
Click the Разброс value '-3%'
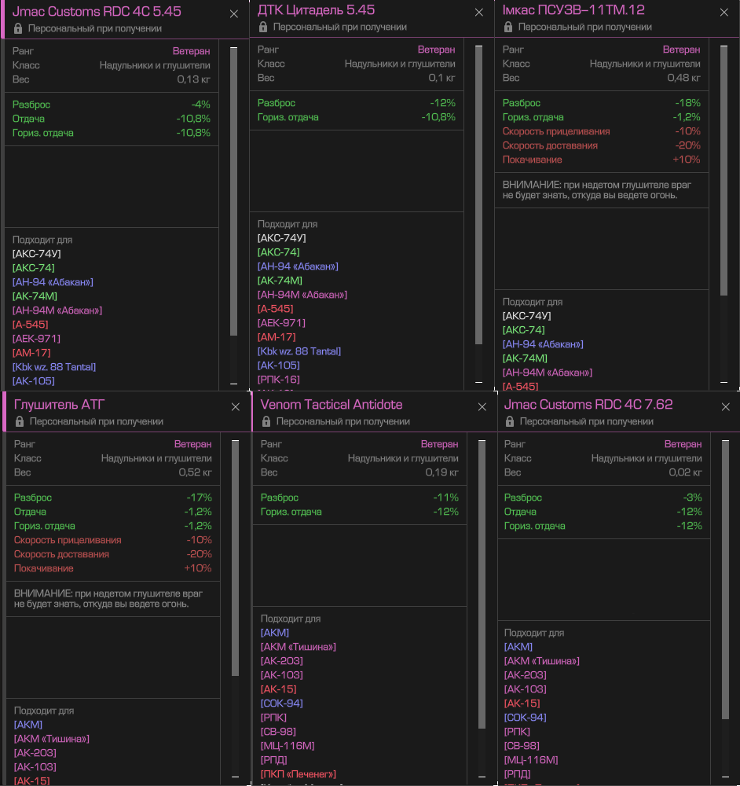click(x=692, y=498)
